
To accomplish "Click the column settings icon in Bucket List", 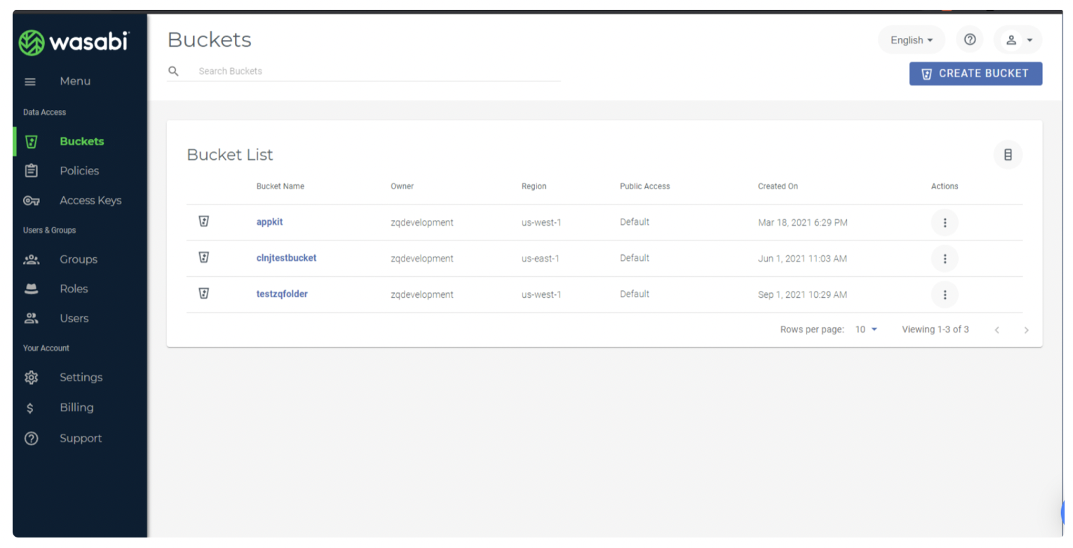I will (x=1008, y=155).
